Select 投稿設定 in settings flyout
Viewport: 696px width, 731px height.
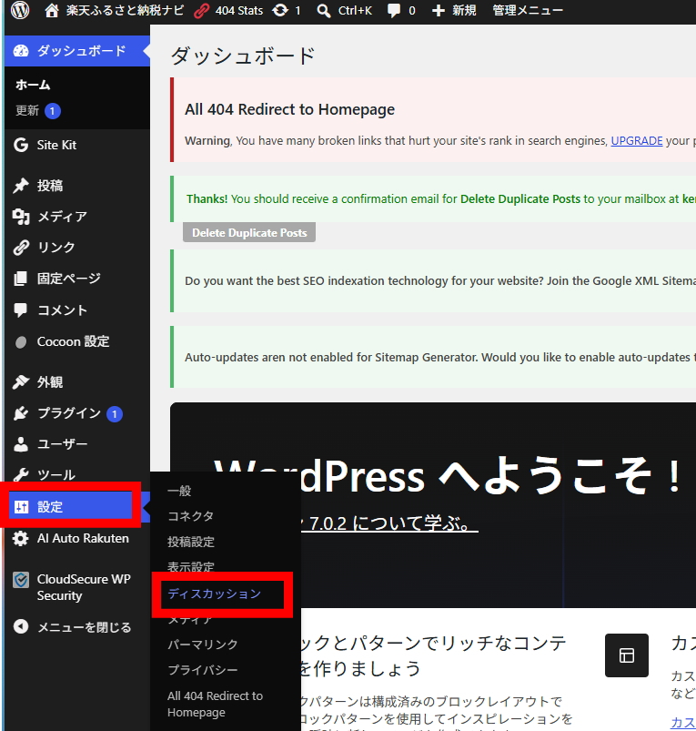point(191,542)
